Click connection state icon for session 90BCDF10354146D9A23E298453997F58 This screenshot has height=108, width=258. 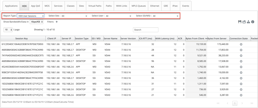point(241,73)
